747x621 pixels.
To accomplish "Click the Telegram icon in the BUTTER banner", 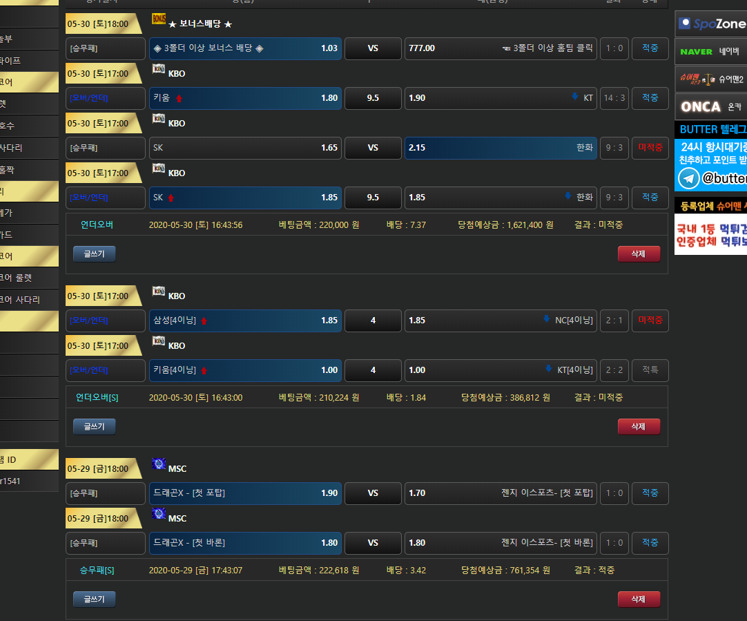I will tap(688, 178).
